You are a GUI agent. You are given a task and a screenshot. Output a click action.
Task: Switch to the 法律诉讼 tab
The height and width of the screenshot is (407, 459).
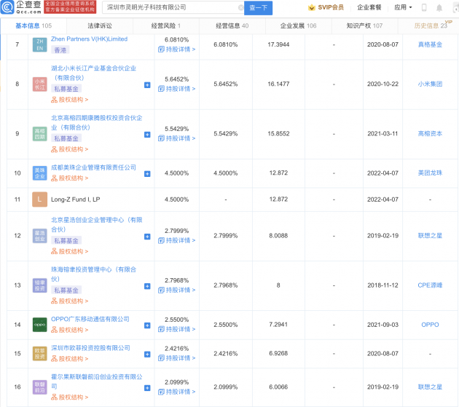click(100, 25)
